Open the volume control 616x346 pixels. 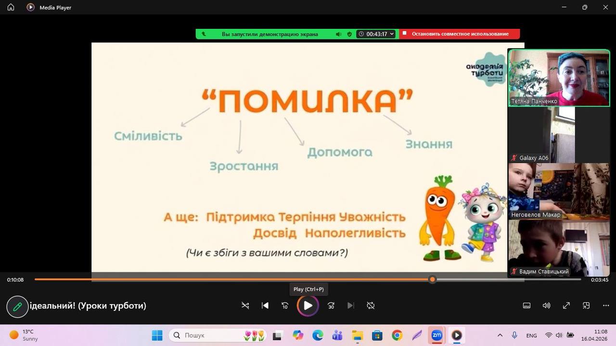click(x=546, y=306)
